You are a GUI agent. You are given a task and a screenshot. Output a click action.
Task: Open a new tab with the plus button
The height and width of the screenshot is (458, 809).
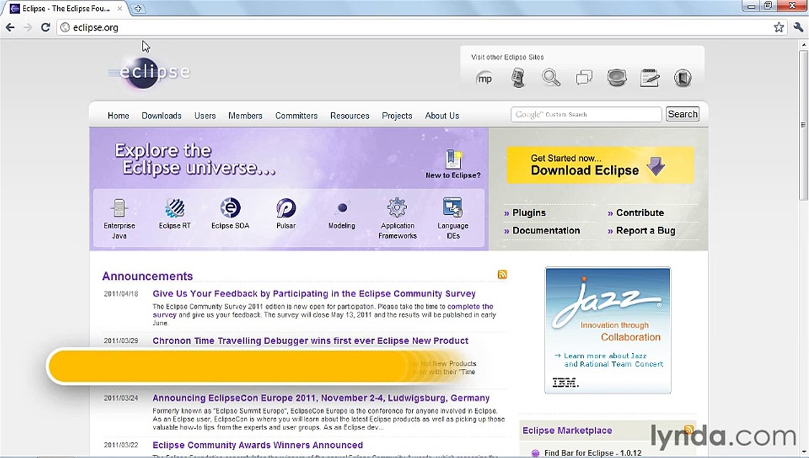coord(138,9)
